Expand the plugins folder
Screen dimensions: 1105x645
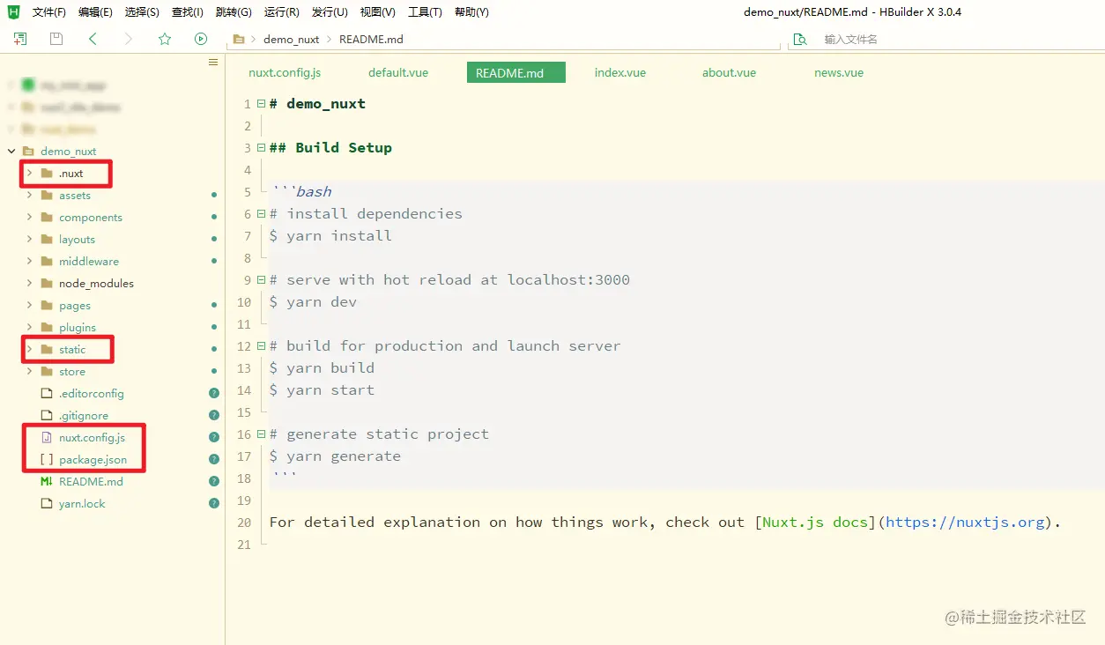pos(29,328)
